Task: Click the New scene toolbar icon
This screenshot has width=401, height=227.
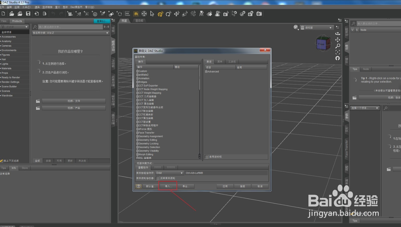Action: tap(4, 13)
